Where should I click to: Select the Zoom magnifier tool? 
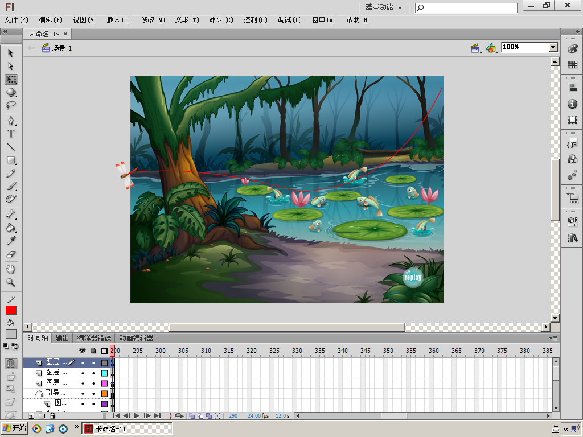pos(11,282)
